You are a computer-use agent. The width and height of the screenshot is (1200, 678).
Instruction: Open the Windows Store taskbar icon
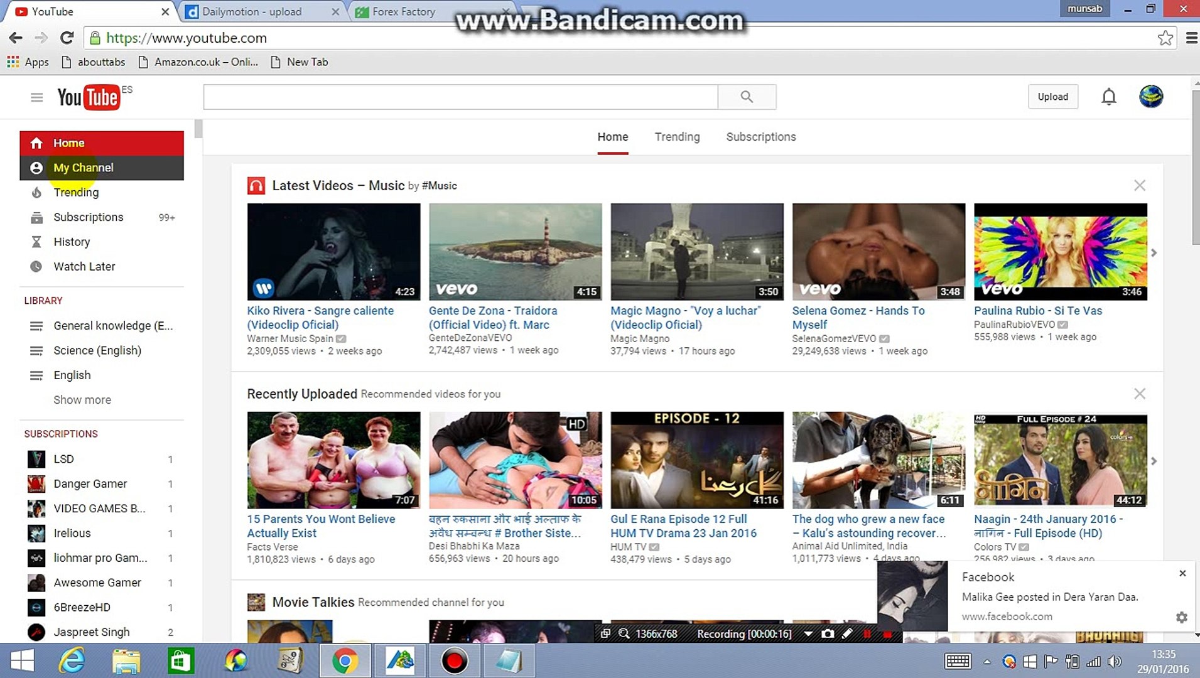[180, 660]
